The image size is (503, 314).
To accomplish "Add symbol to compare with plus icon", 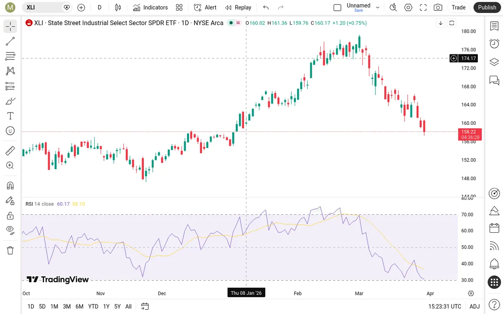I will (x=81, y=8).
